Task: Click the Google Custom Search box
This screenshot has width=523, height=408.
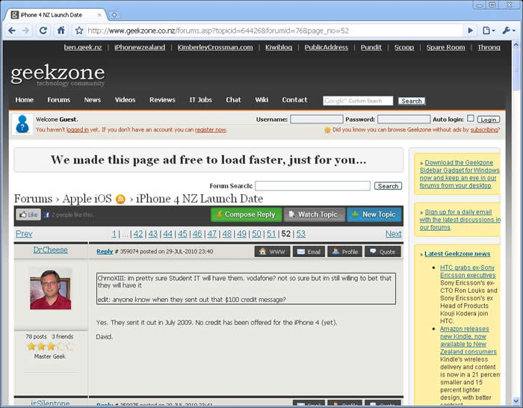Action: point(358,101)
